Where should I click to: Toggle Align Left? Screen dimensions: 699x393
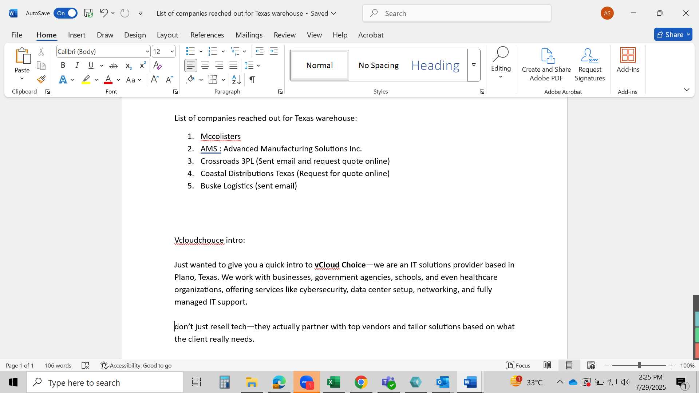(x=191, y=65)
